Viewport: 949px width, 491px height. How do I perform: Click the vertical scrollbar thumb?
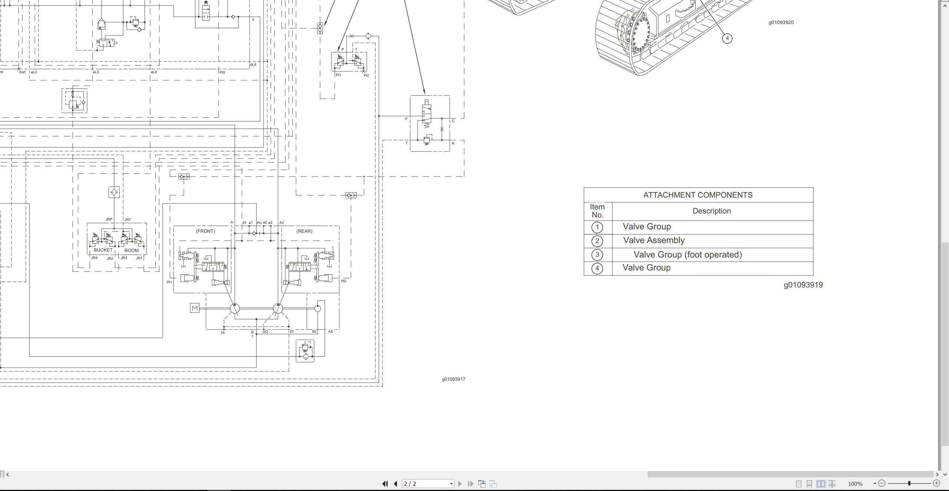(x=945, y=344)
